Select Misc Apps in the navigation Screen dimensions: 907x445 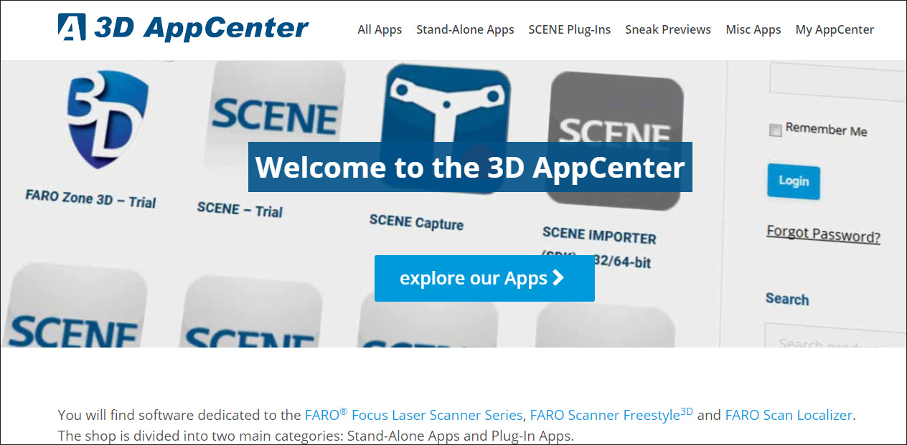pyautogui.click(x=753, y=29)
